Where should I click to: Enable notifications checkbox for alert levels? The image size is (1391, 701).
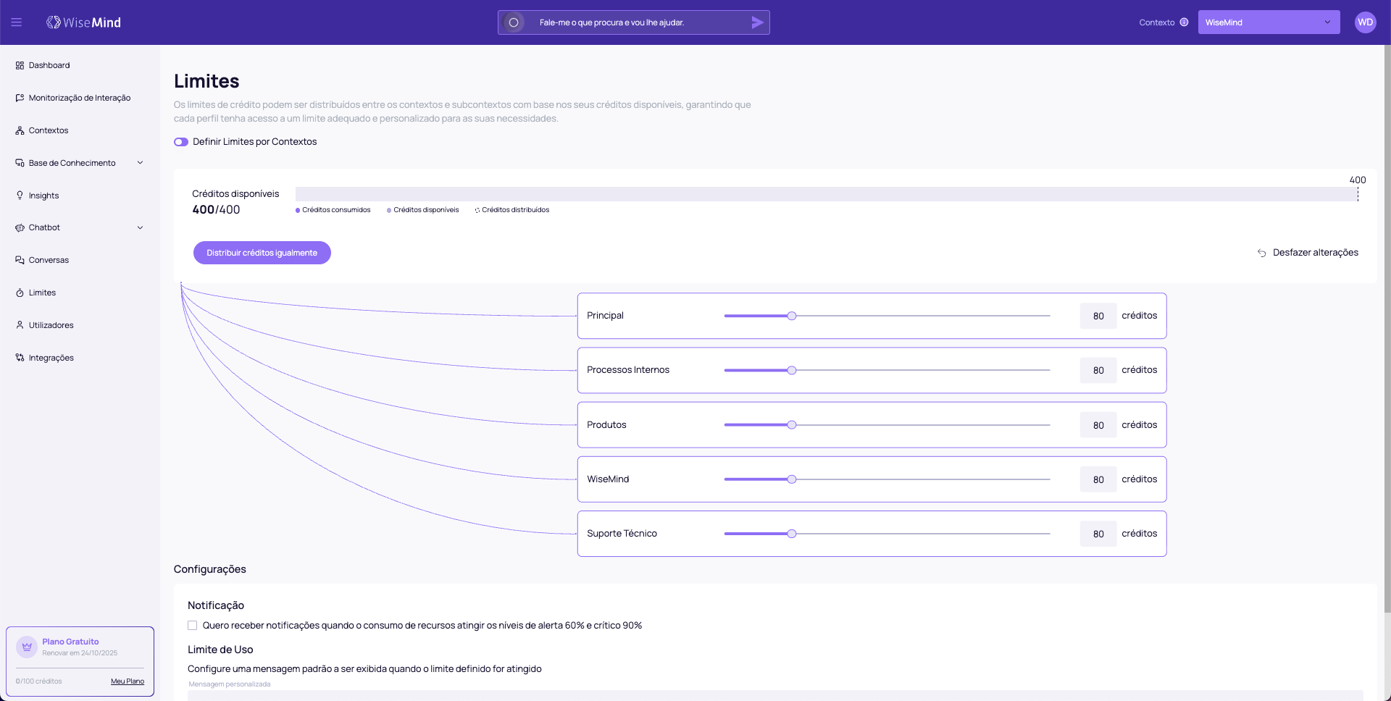(193, 626)
